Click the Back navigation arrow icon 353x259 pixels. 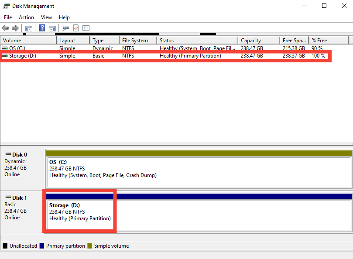5,27
